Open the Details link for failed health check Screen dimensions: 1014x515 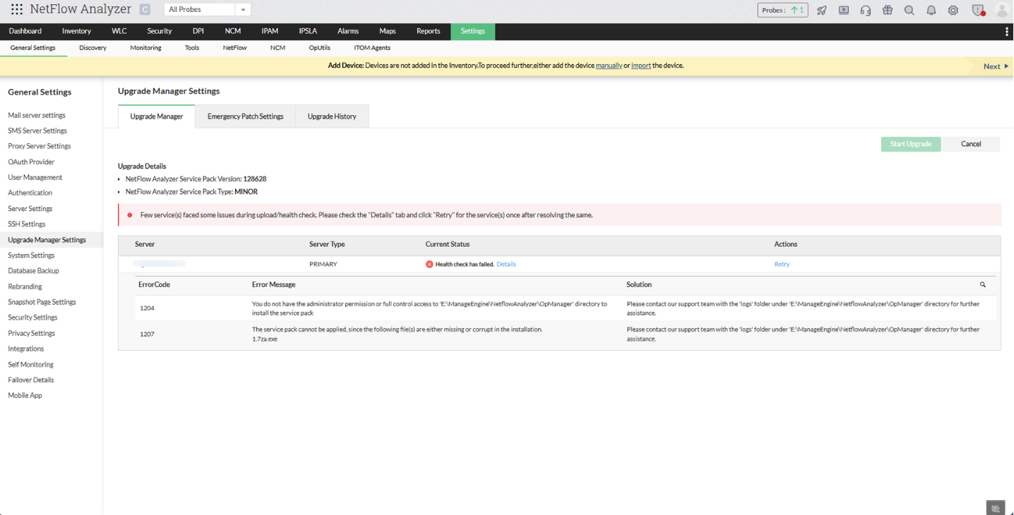tap(506, 265)
